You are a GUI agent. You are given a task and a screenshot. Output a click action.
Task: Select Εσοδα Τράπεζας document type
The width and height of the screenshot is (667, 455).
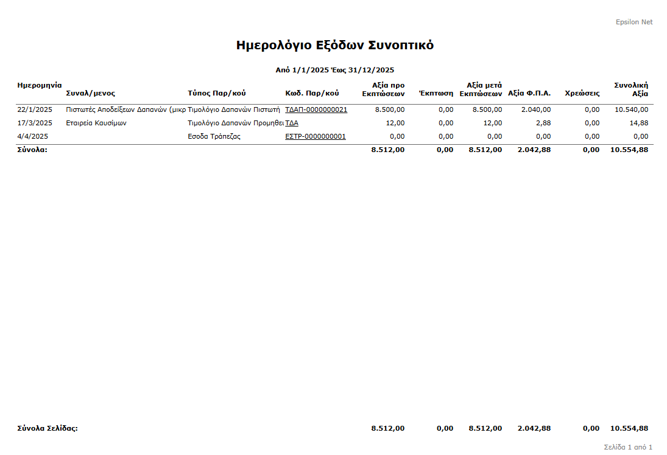pos(214,136)
